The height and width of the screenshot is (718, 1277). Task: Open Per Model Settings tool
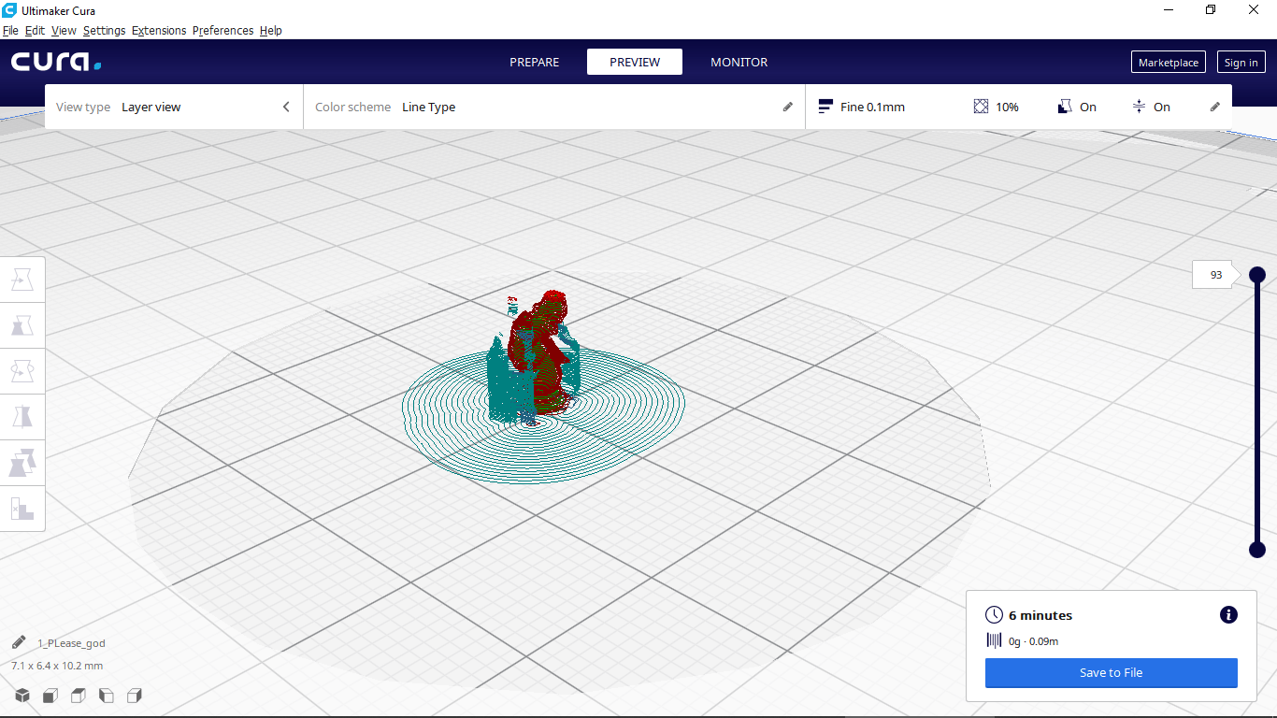(x=22, y=463)
